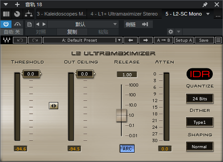This screenshot has width=223, height=162.
Task: Click the IDR logo button
Action: click(x=199, y=74)
